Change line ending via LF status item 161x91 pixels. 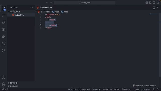(111, 89)
